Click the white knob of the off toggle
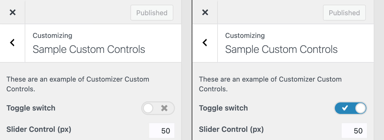The image size is (384, 140). point(148,108)
